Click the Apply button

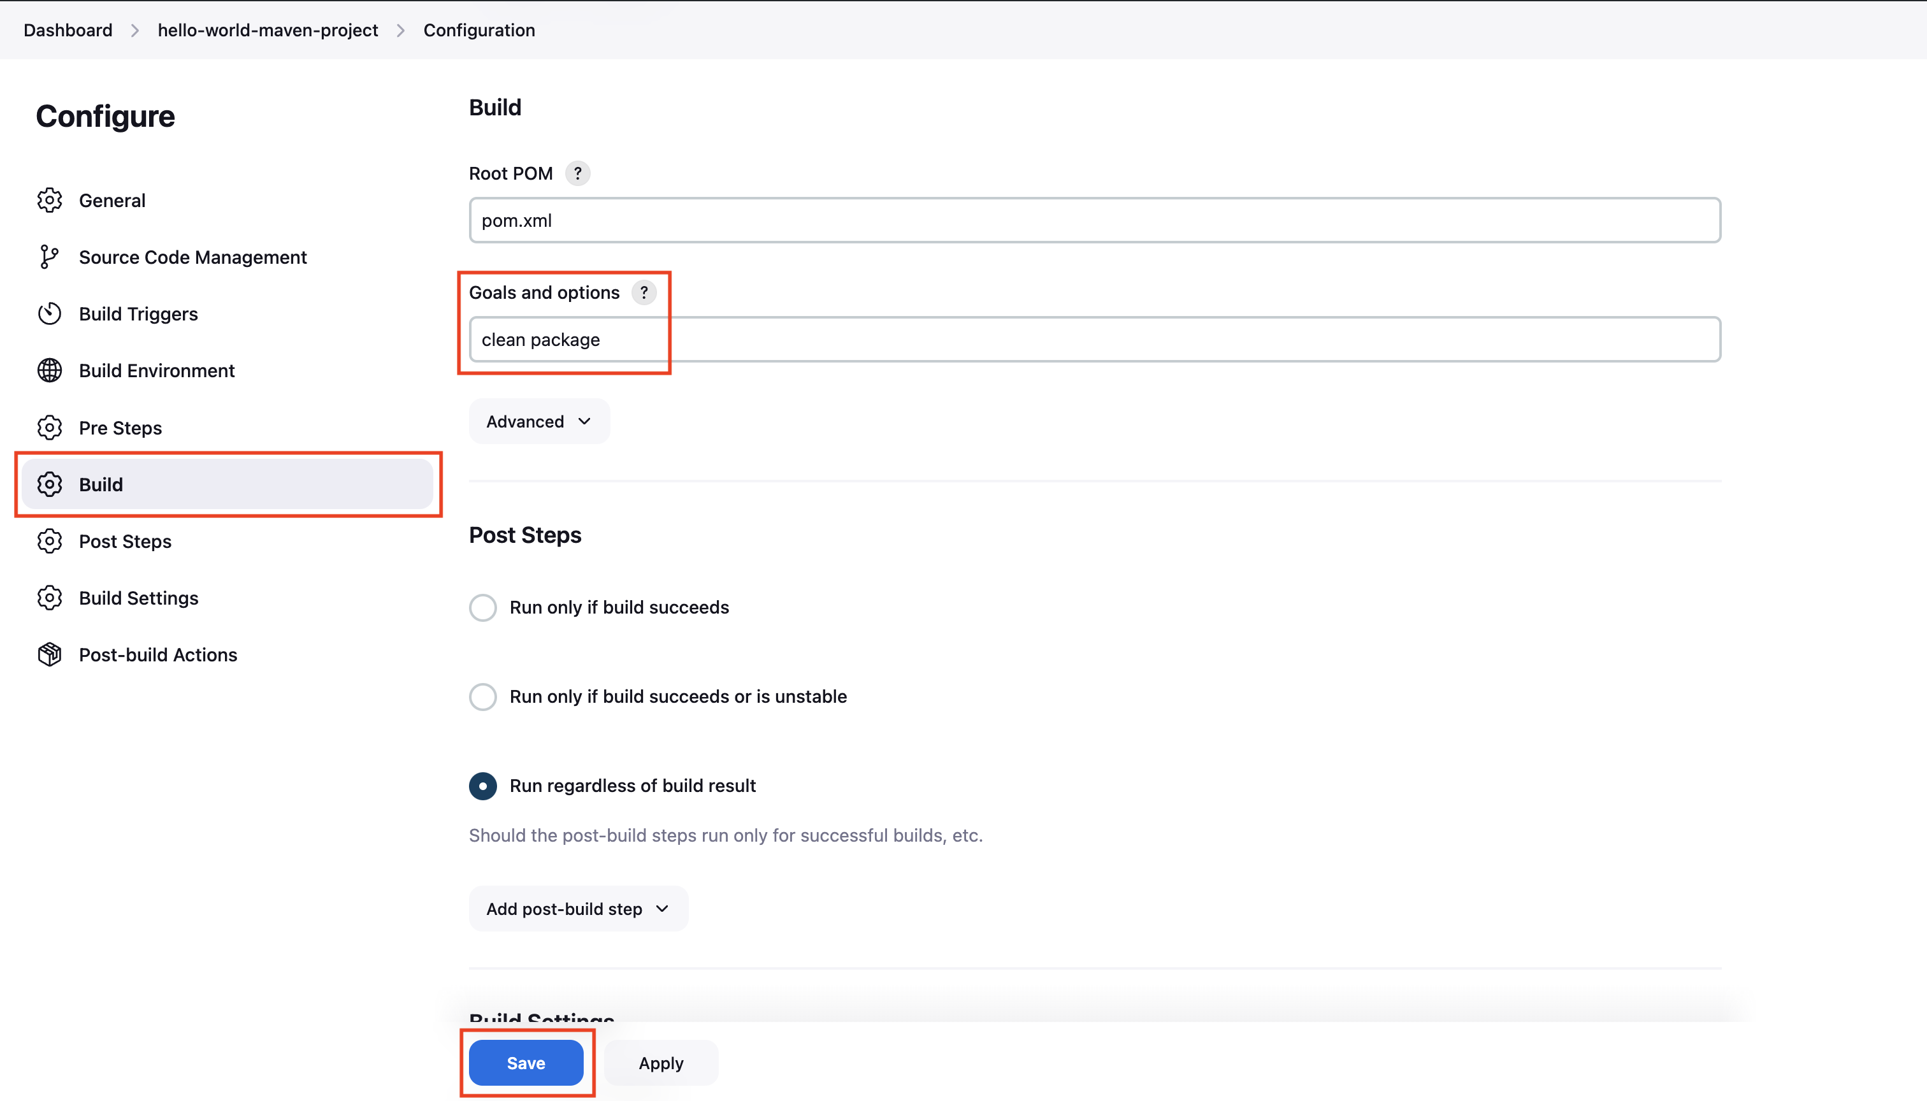[x=661, y=1063]
